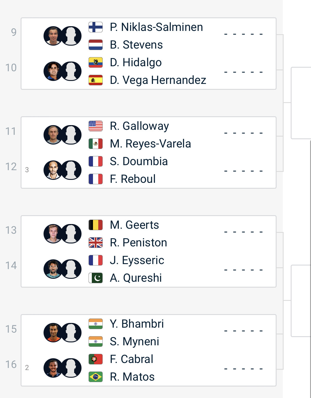Click the silhouette avatar in team 13
This screenshot has width=311, height=398.
[x=71, y=234]
